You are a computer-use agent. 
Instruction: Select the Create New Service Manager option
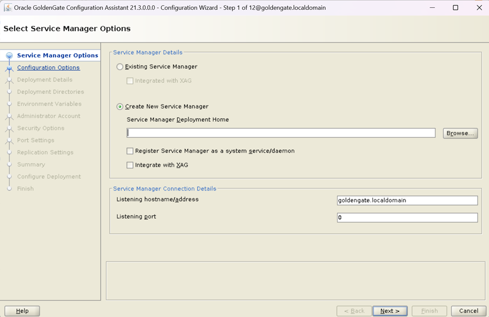coord(120,107)
